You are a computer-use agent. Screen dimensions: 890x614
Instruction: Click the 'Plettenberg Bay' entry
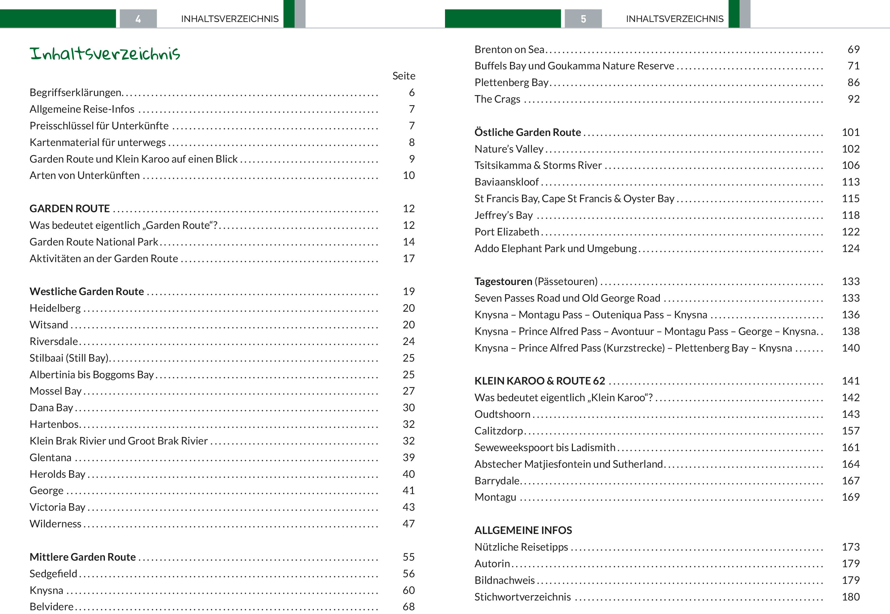tap(511, 83)
